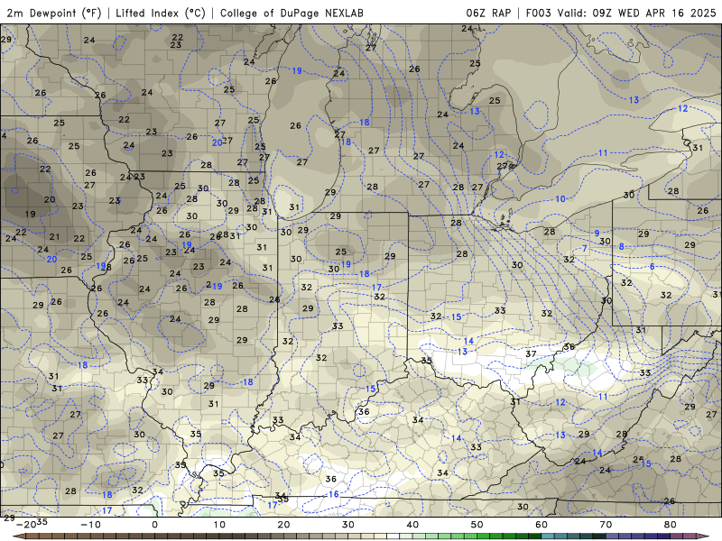The height and width of the screenshot is (541, 722).
Task: Select the black "21" dewpoint value on map
Action: tap(54, 237)
